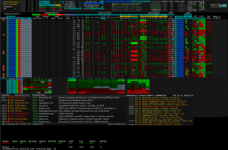
Task: Click the impact icon beside EUR German Retail
Action: 9,119
